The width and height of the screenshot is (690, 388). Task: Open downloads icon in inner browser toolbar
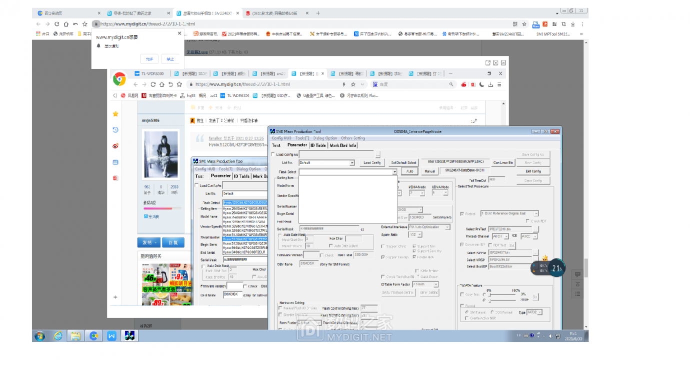tap(491, 84)
